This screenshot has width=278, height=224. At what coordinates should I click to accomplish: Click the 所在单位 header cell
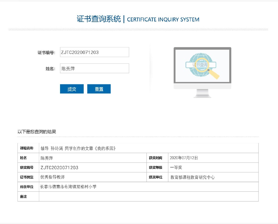tap(28, 187)
